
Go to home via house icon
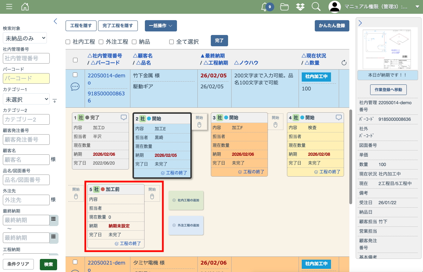[x=25, y=7]
